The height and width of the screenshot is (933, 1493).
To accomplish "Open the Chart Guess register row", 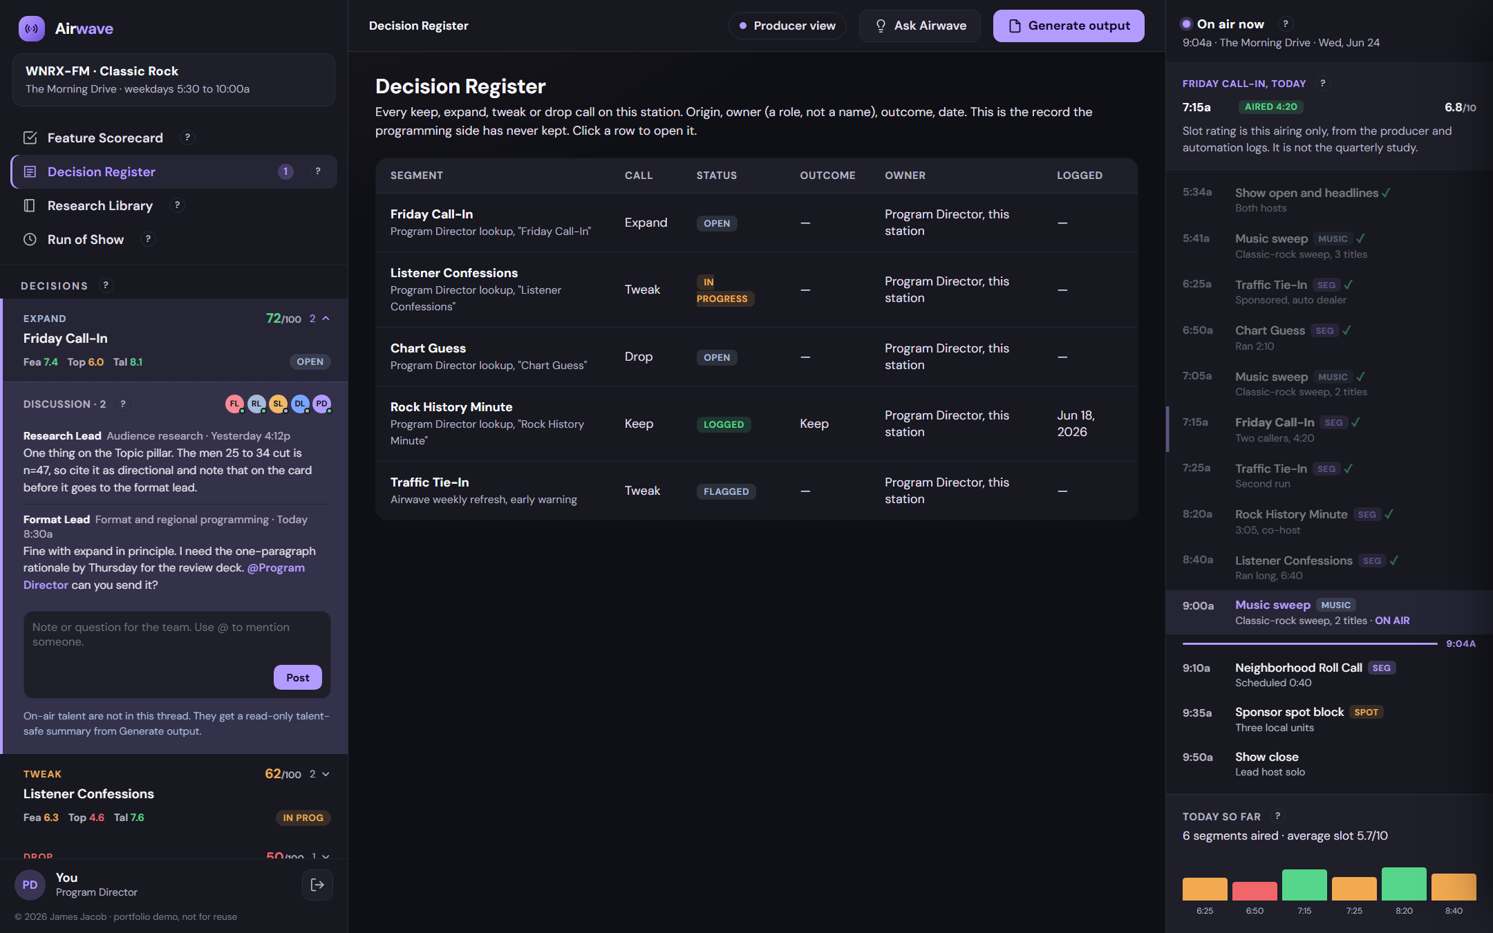I will (756, 357).
